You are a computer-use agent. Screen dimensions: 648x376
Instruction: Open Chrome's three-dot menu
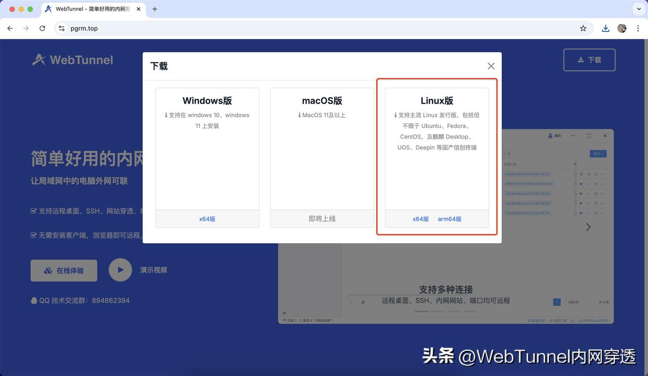(x=638, y=28)
